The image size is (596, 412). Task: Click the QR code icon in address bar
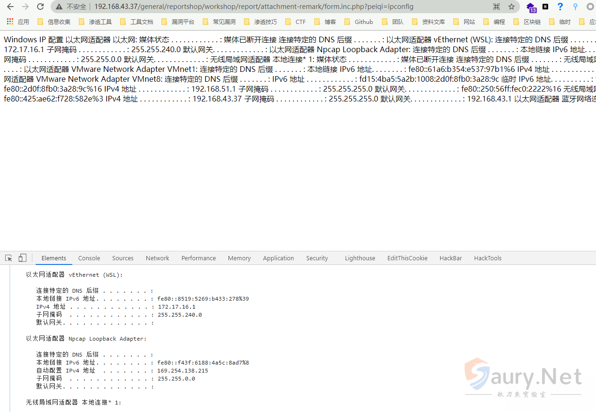[x=497, y=7]
